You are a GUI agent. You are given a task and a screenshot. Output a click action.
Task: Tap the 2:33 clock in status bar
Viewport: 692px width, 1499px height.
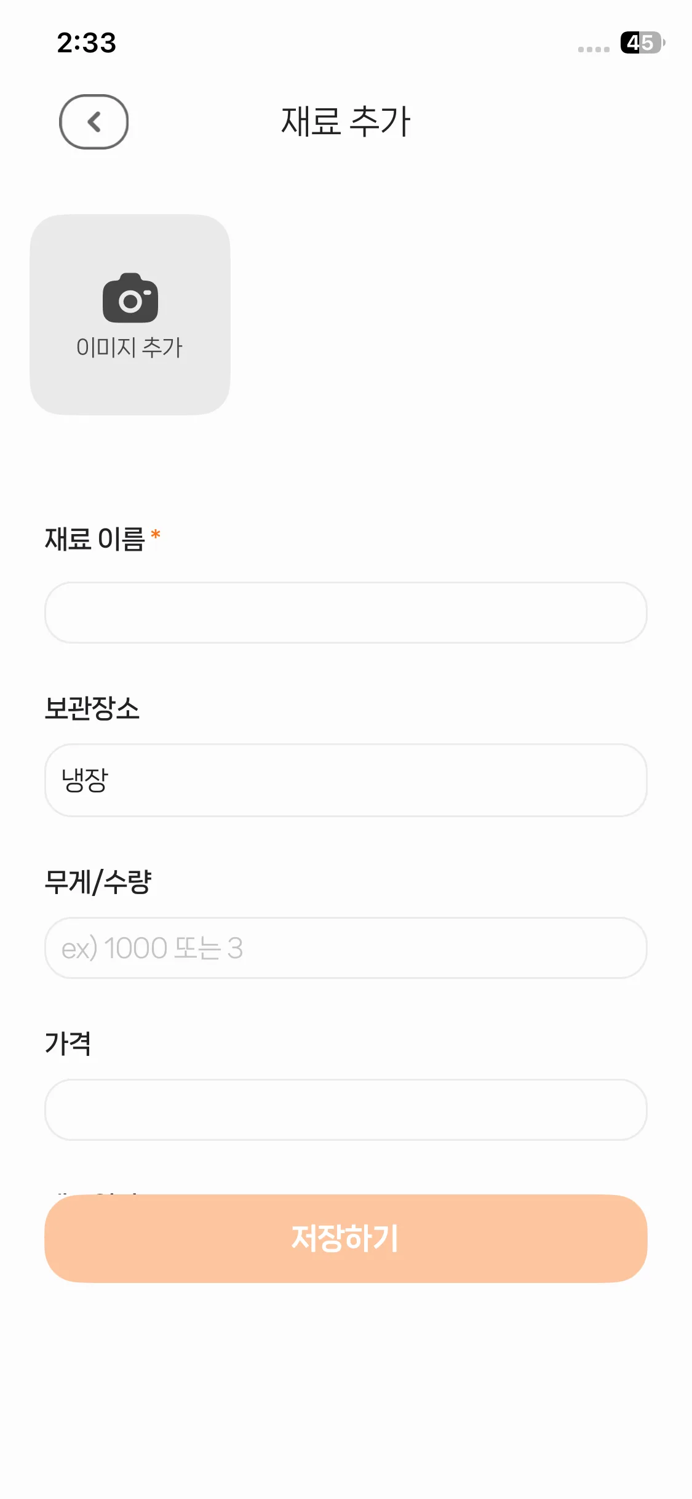click(87, 43)
